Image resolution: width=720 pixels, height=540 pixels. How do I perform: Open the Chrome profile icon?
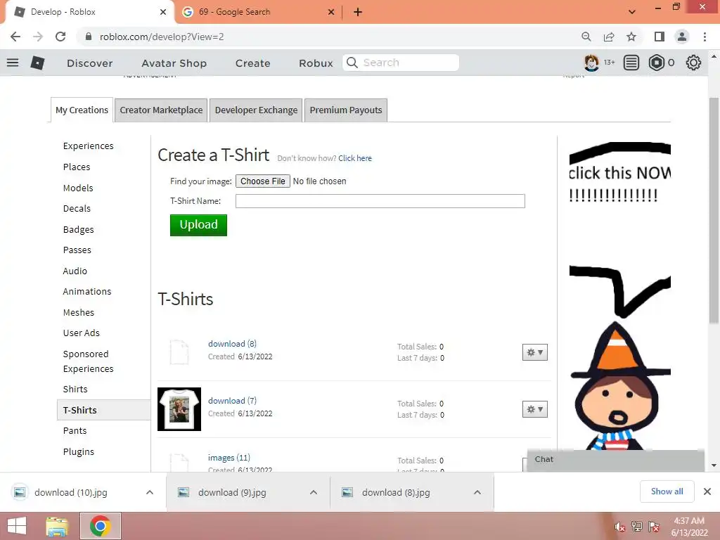(682, 37)
